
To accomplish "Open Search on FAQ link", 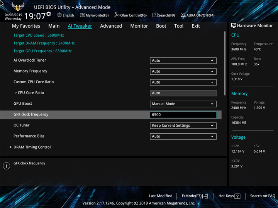I will [263, 196].
